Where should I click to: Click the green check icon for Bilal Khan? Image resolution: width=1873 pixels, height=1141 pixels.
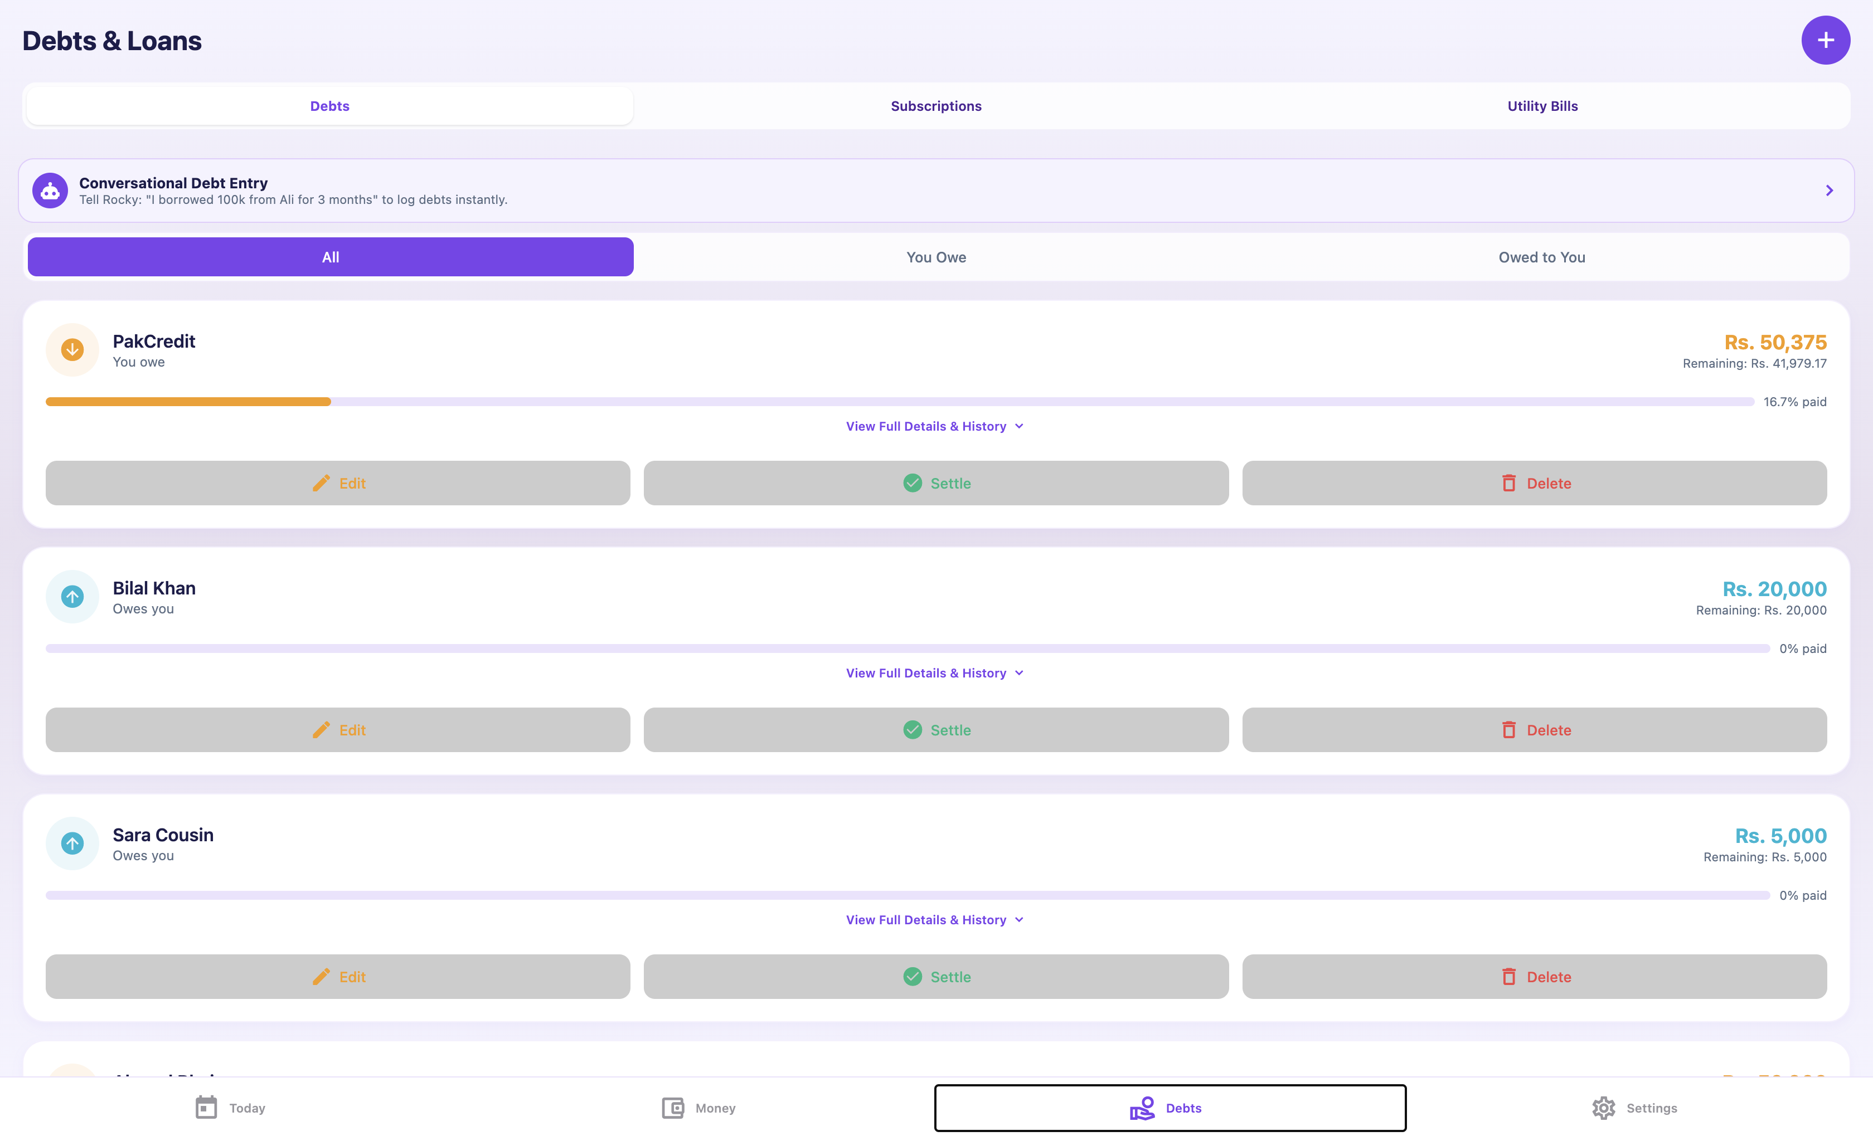tap(912, 730)
